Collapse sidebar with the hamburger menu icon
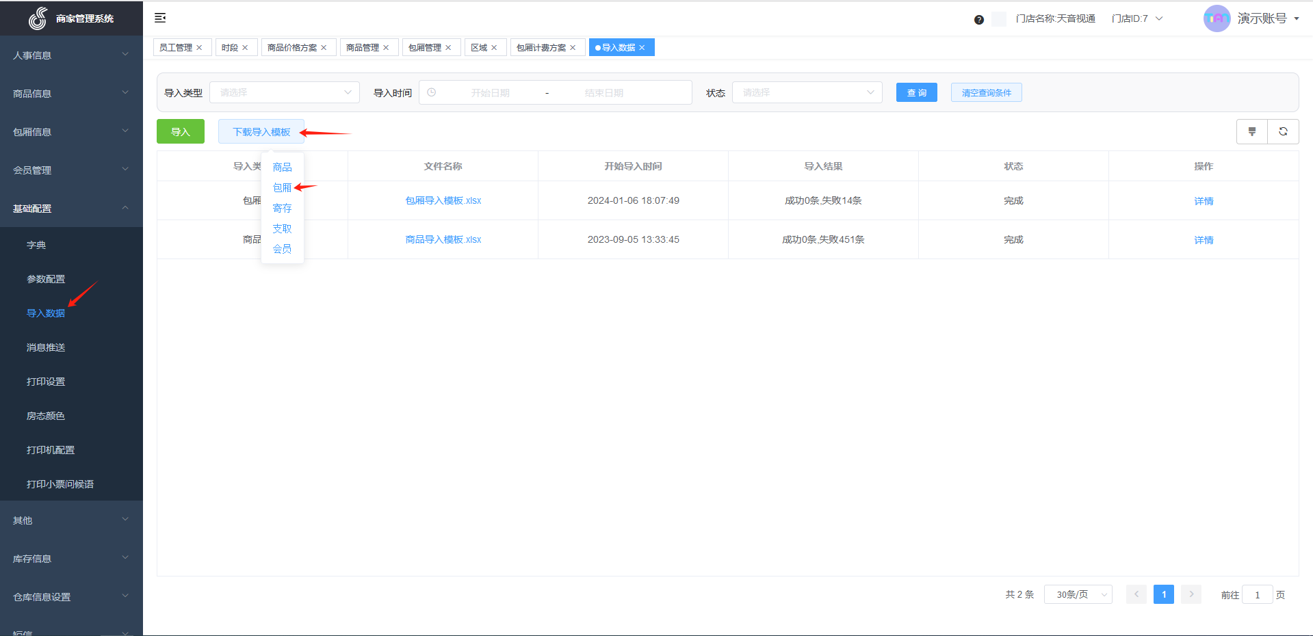Screen dimensions: 1313x636 pyautogui.click(x=160, y=18)
